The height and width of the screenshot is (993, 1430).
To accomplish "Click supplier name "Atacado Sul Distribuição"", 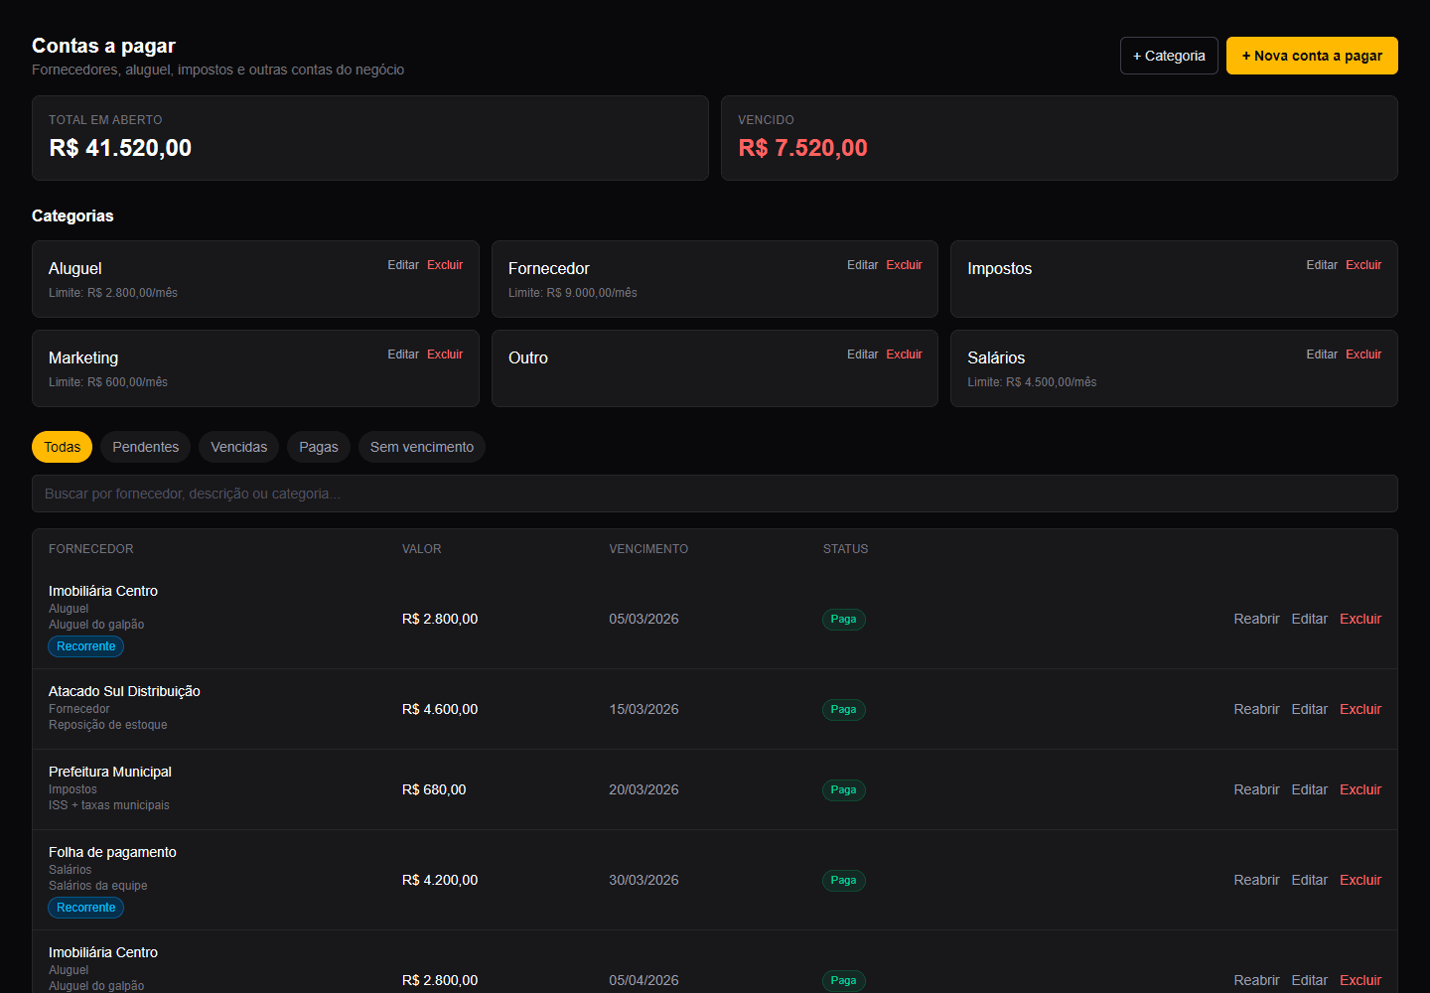I will (124, 691).
